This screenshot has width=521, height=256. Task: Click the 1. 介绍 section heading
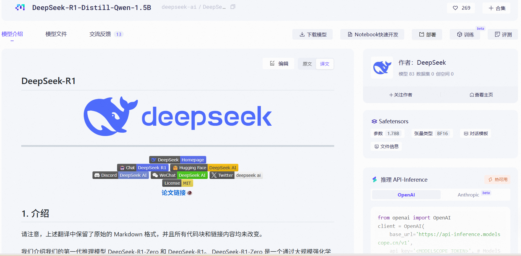coord(35,213)
